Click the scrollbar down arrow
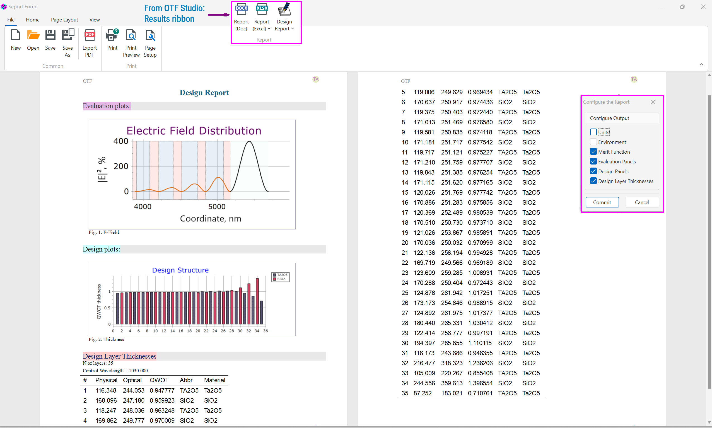The width and height of the screenshot is (712, 428). tap(709, 422)
